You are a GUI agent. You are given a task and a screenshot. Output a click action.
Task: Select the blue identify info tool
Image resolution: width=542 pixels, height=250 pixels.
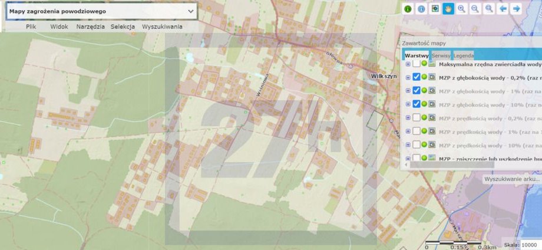[421, 9]
